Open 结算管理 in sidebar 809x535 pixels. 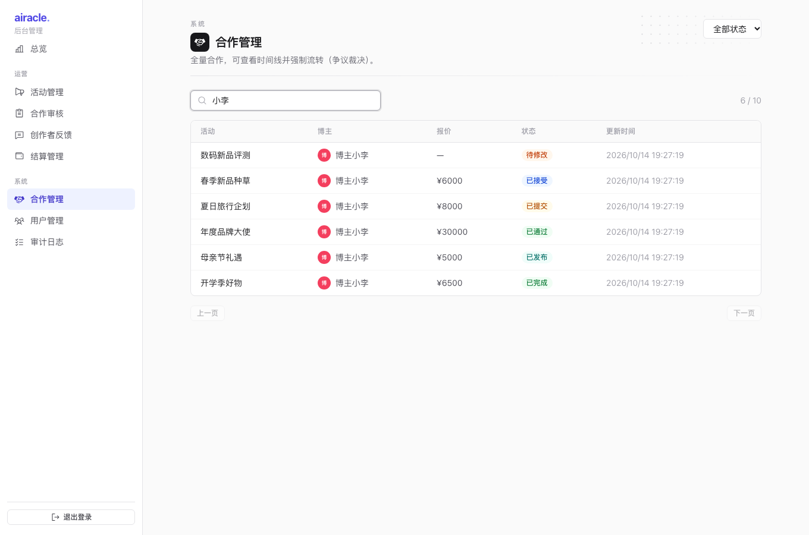click(71, 156)
